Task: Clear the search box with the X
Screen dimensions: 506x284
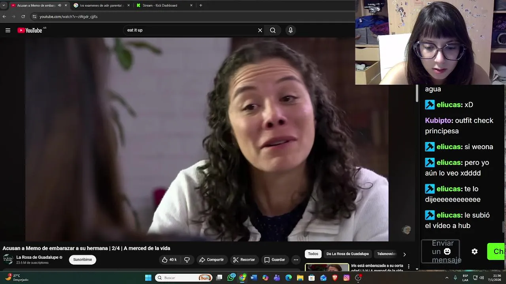Action: pos(260,30)
